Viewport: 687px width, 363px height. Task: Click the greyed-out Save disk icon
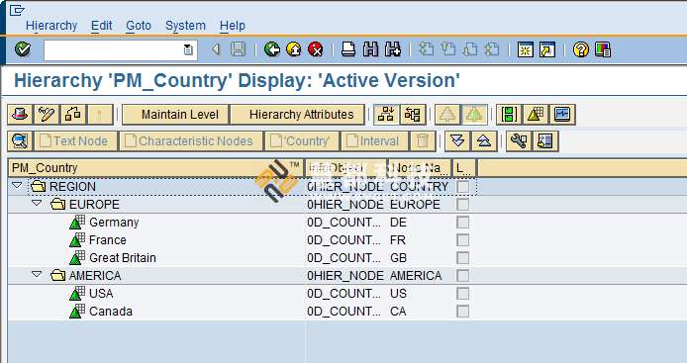coord(238,49)
